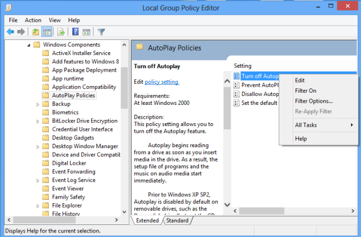
Task: Click the Filter funnel toolbar icon
Action: 101,32
